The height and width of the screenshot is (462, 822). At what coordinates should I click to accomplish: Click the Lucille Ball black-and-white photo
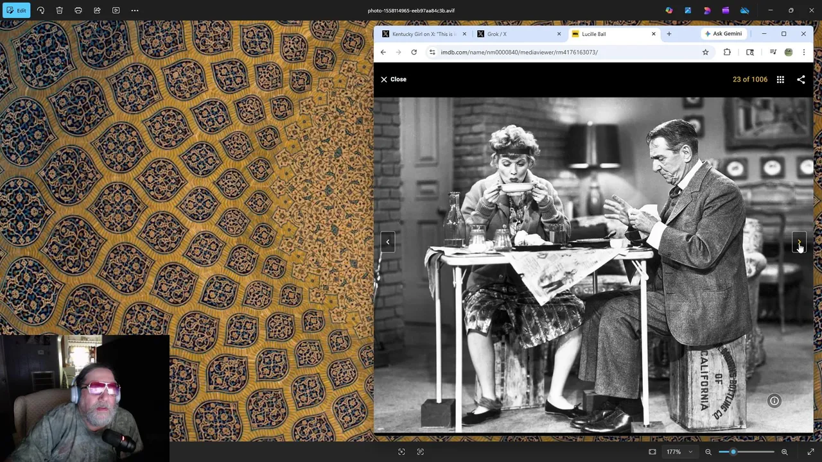(x=593, y=265)
